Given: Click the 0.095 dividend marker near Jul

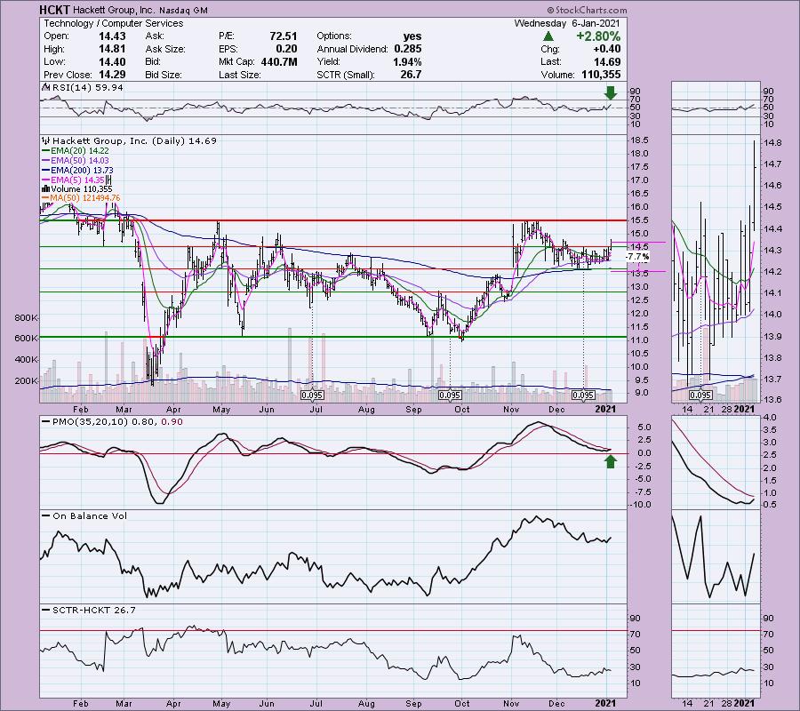Looking at the screenshot, I should pos(312,395).
